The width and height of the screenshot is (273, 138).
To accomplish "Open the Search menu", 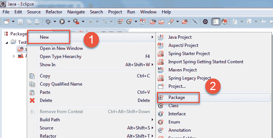I will click(96, 12).
